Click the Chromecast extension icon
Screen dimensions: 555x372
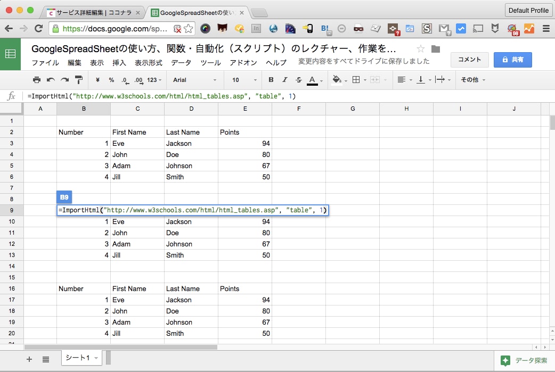[x=478, y=29]
